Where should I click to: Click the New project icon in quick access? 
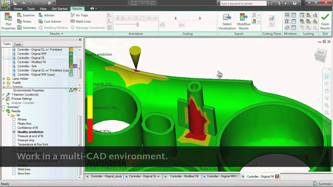click(x=15, y=3)
